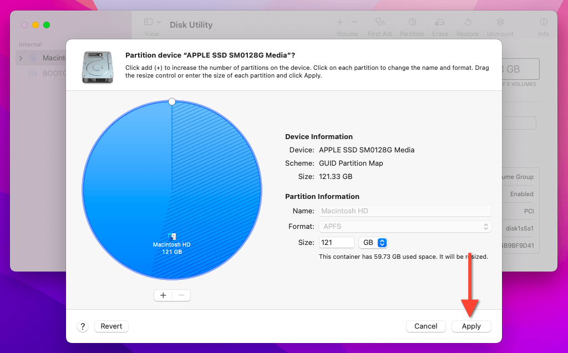Click the partition Name field
The height and width of the screenshot is (353, 568).
(x=405, y=211)
